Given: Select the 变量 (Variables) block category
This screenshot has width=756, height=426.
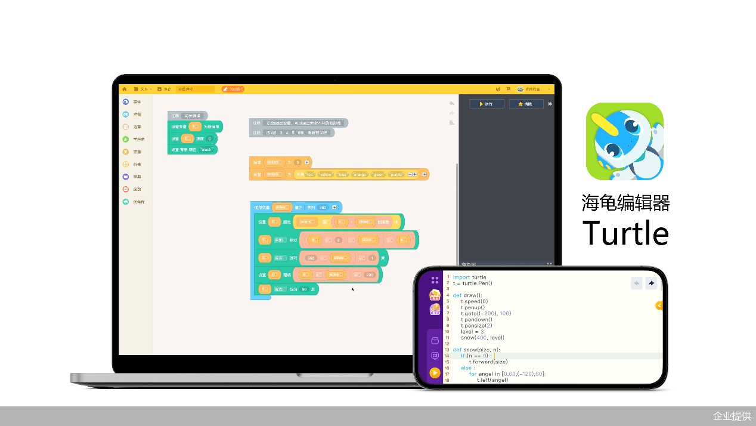Looking at the screenshot, I should click(x=132, y=152).
